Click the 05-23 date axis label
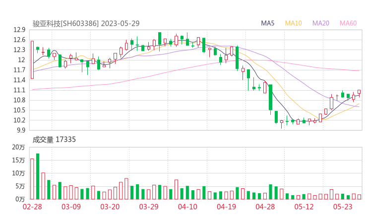The image size is (367, 218). 343,207
